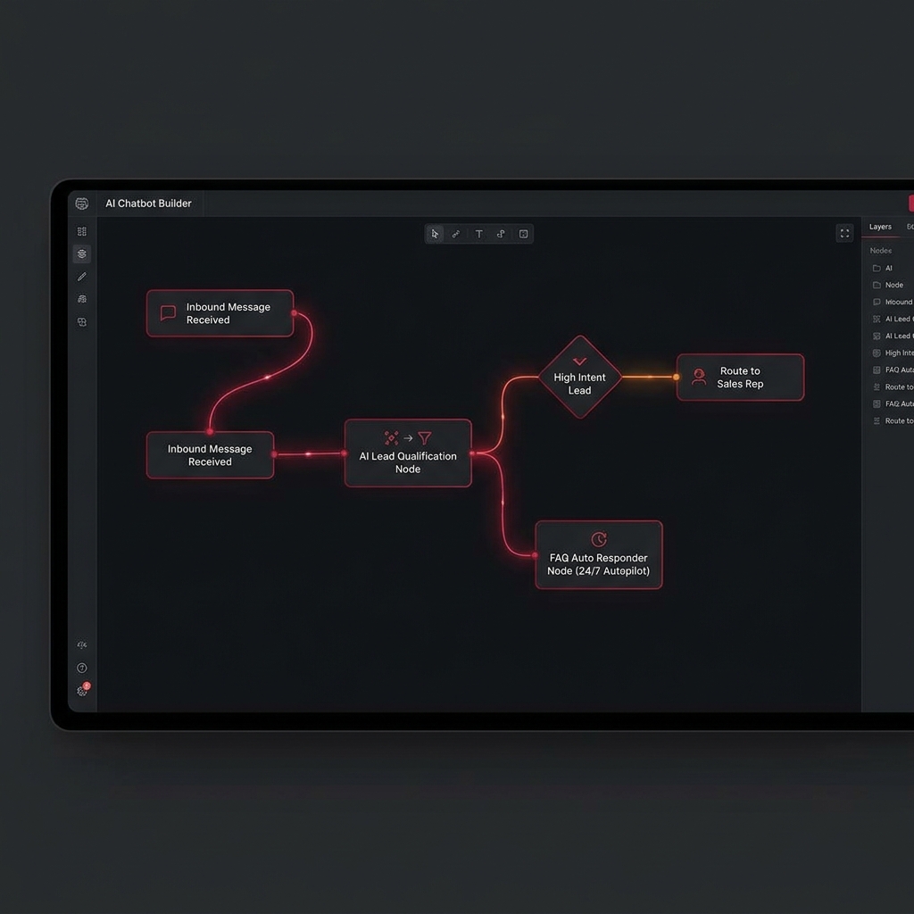This screenshot has width=914, height=914.
Task: Select the FAI2 Auta layer row
Action: click(x=888, y=403)
